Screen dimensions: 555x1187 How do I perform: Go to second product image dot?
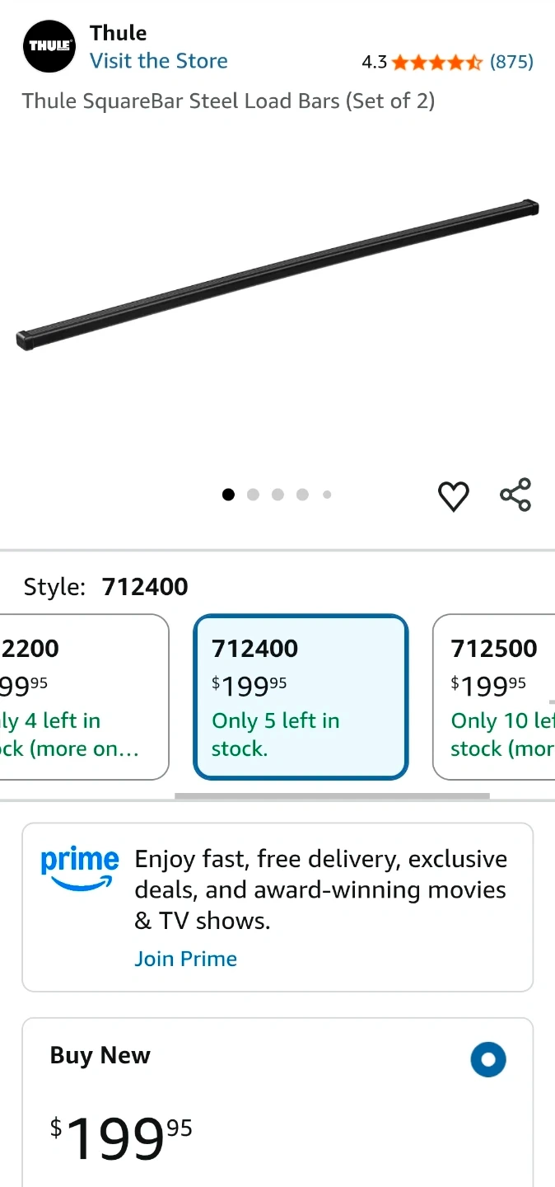pos(253,495)
